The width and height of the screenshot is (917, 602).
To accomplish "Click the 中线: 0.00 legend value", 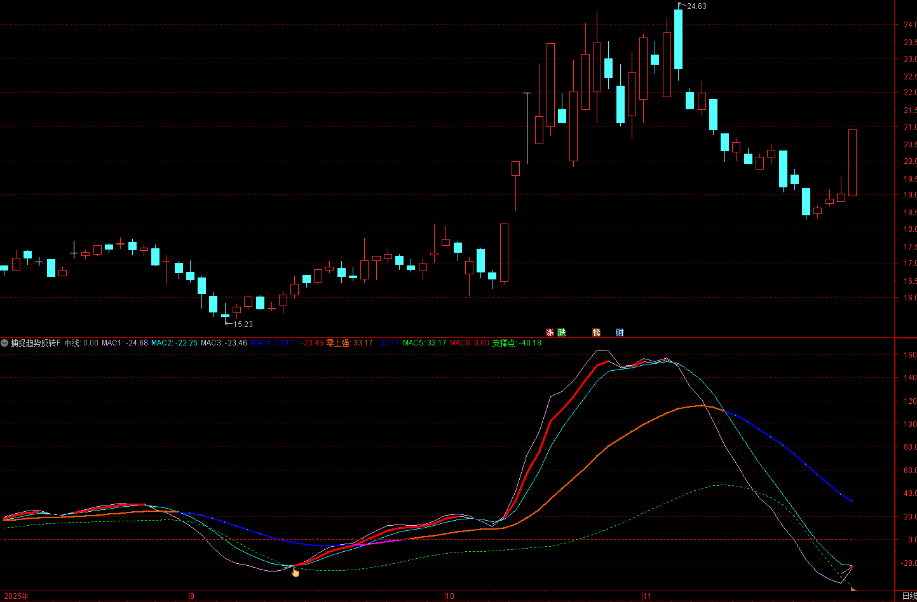I will pyautogui.click(x=81, y=343).
